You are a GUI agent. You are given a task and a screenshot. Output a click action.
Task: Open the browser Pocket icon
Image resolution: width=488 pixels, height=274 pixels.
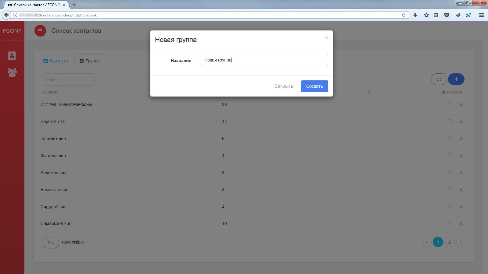(447, 15)
